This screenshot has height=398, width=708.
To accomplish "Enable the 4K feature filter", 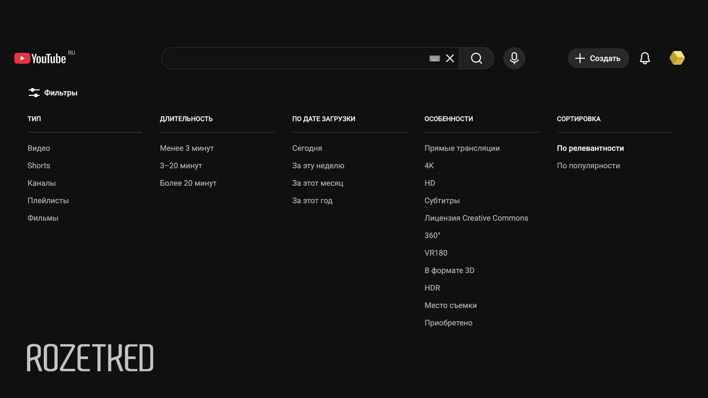I will (x=429, y=165).
